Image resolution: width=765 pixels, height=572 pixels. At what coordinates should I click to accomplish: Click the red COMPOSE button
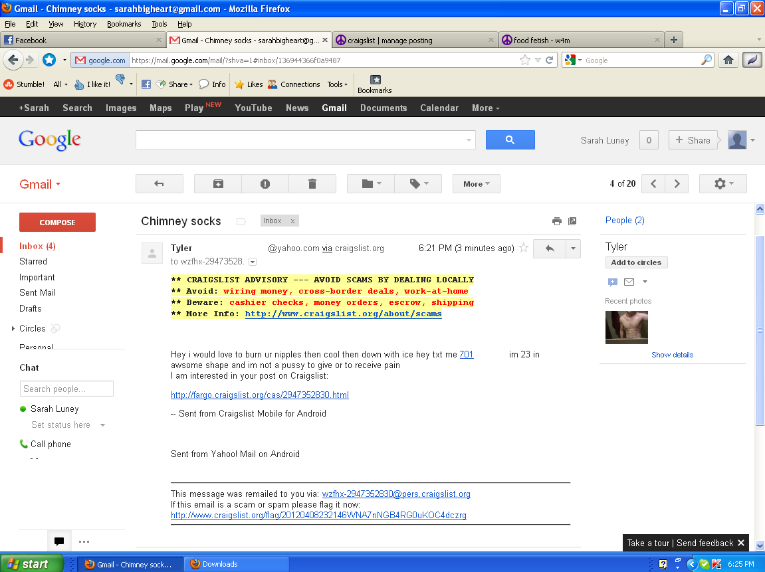tap(57, 223)
